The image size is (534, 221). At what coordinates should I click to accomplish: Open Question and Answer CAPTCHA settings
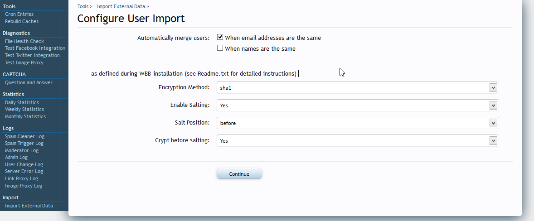(29, 82)
